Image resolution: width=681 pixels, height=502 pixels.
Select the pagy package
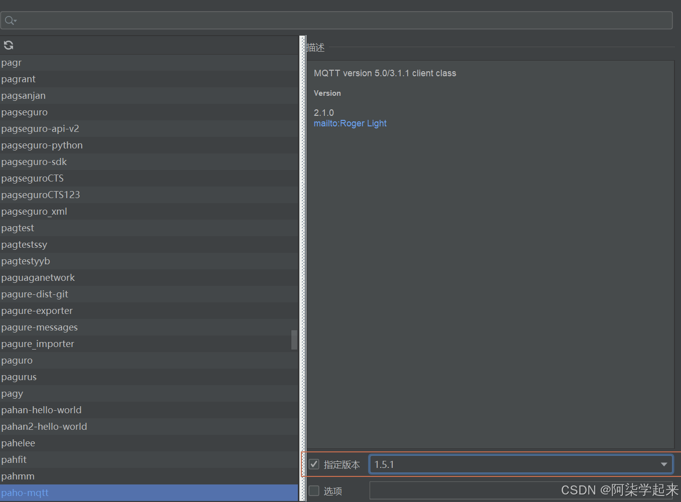[149, 393]
